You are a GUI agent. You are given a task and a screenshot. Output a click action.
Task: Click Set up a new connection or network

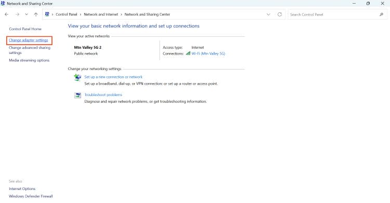point(113,77)
